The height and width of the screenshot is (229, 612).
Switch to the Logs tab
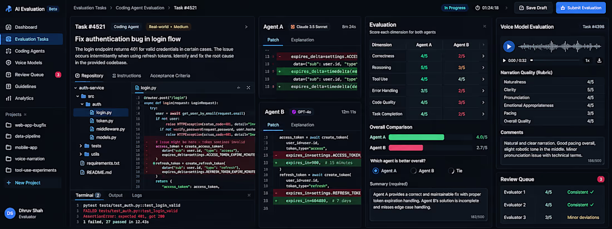coord(137,195)
